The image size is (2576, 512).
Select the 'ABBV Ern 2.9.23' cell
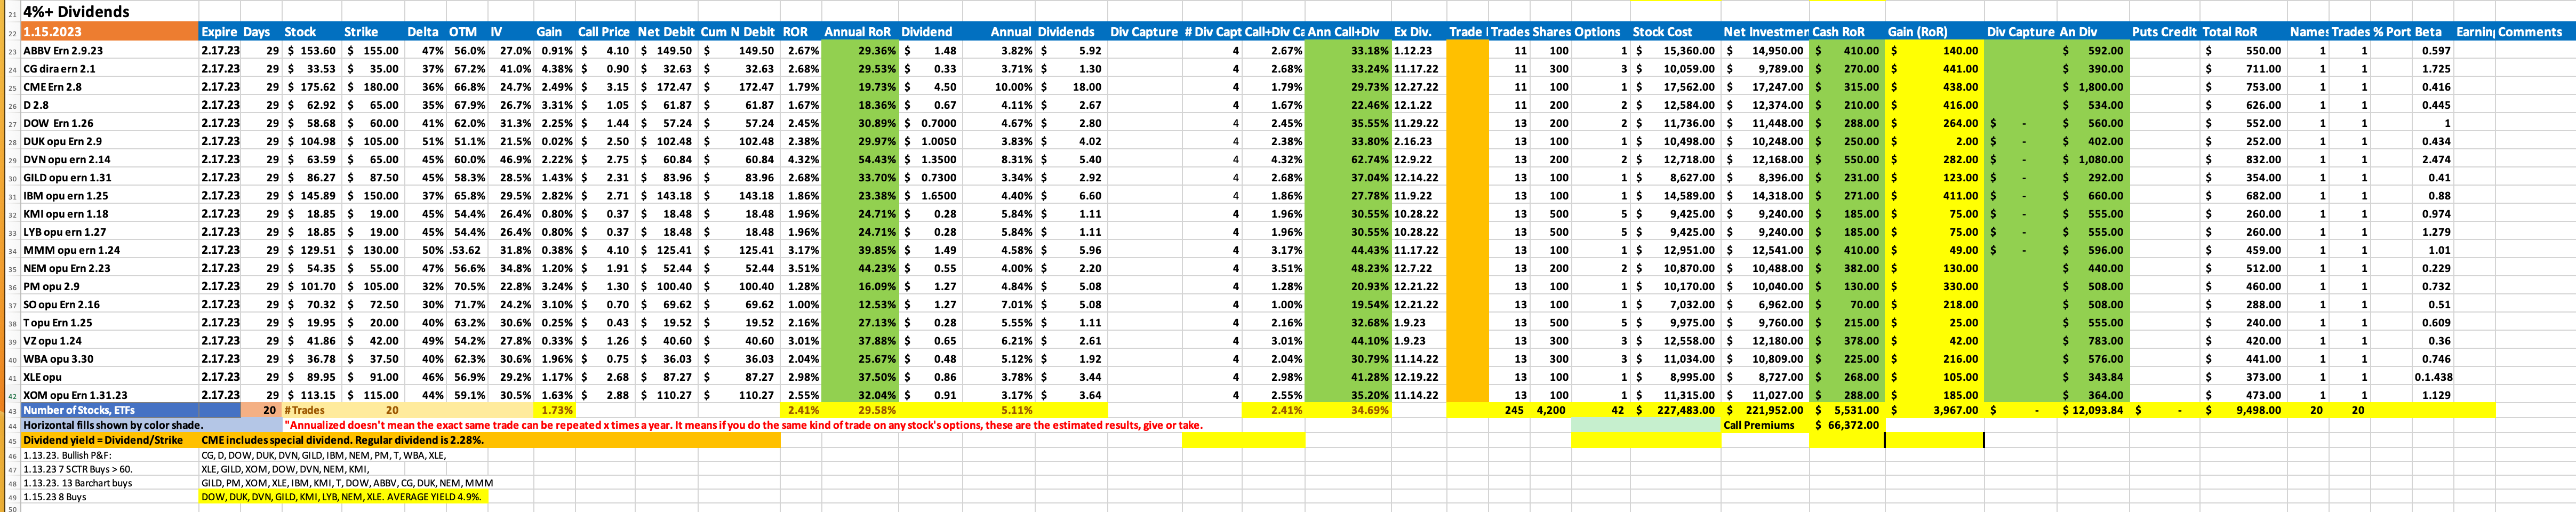pyautogui.click(x=110, y=51)
